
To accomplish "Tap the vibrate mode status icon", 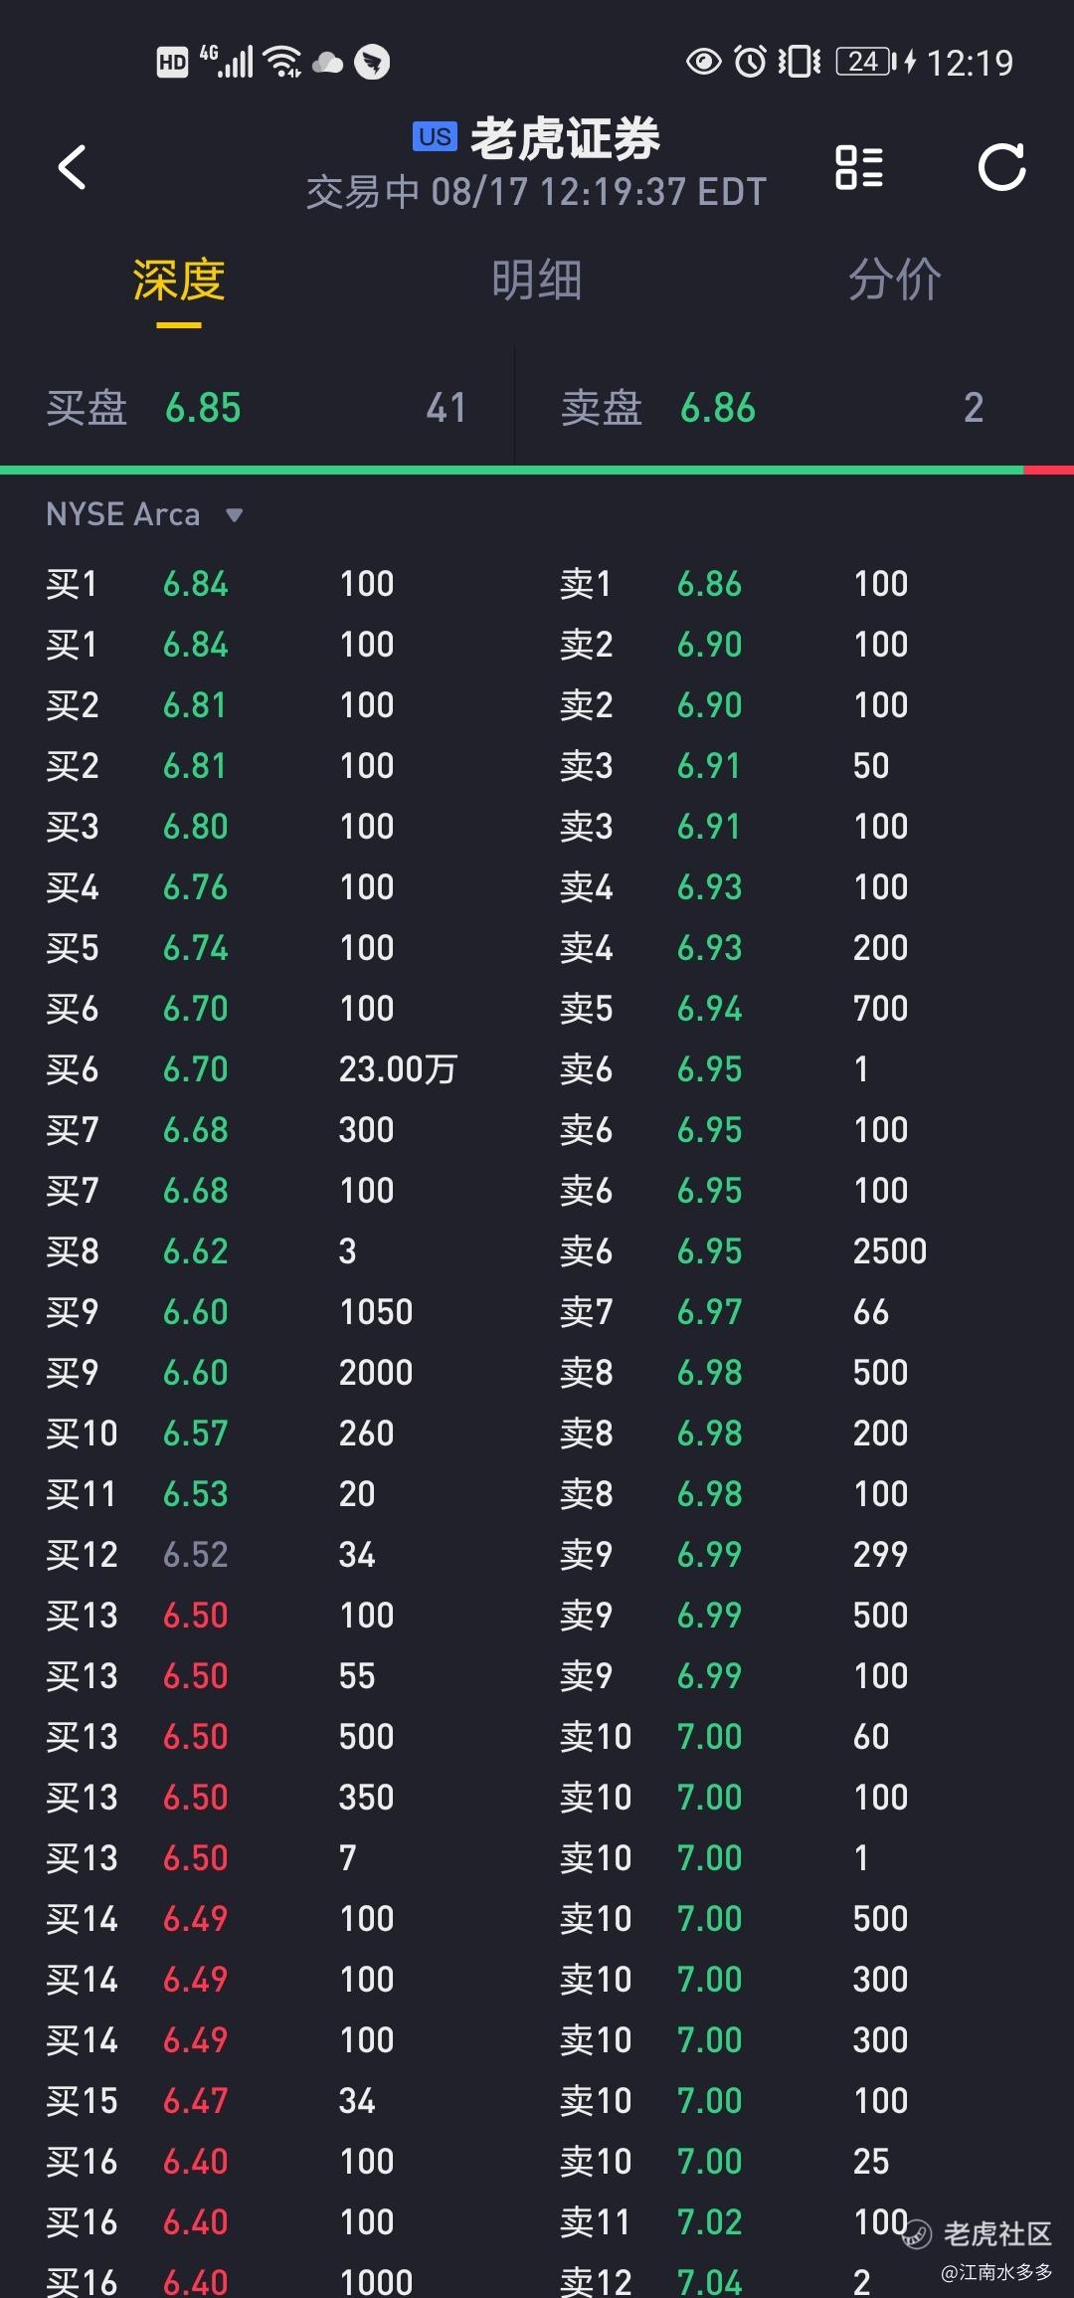I will pyautogui.click(x=799, y=62).
